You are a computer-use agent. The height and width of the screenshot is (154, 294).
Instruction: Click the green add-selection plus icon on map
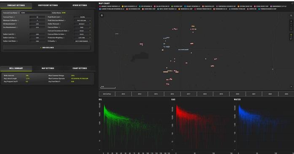click(291, 35)
